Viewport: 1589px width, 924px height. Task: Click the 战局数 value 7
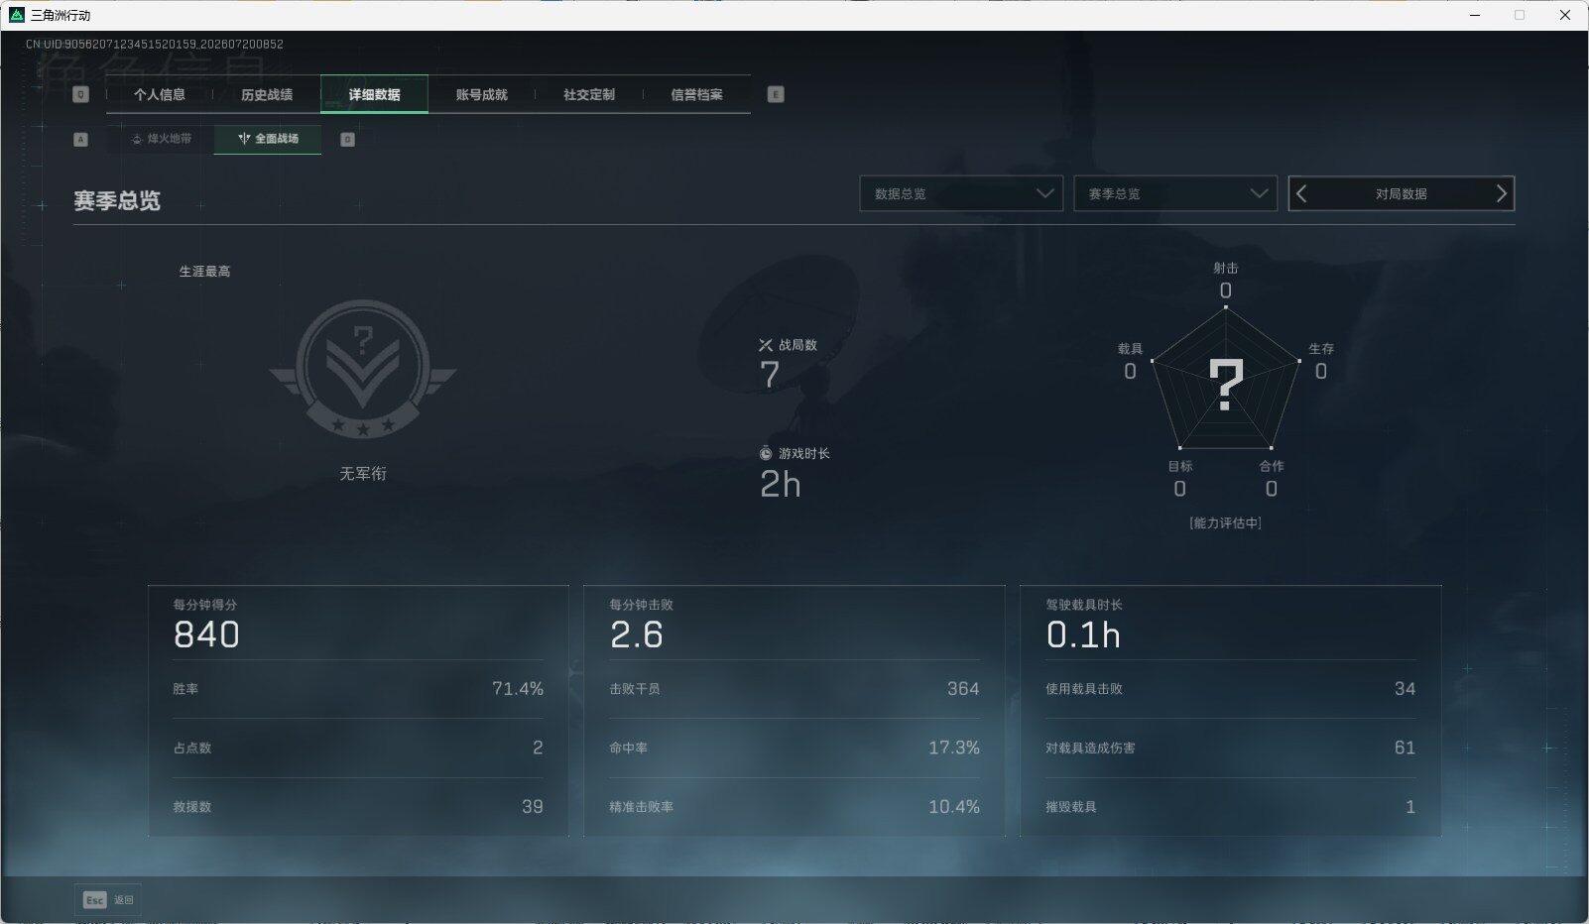click(770, 375)
